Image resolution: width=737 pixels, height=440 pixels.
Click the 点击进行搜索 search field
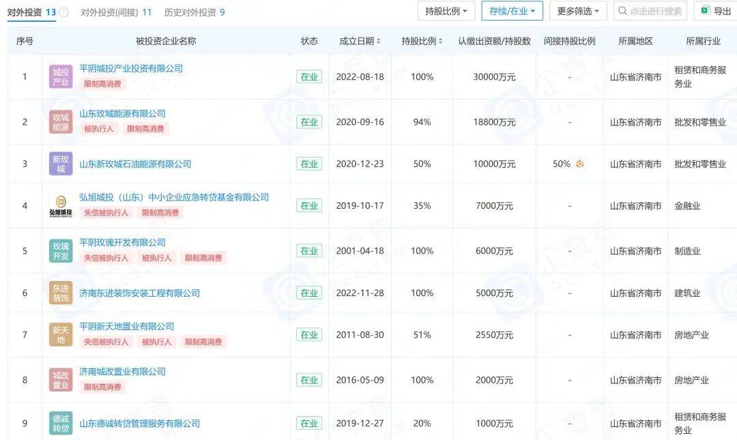650,11
